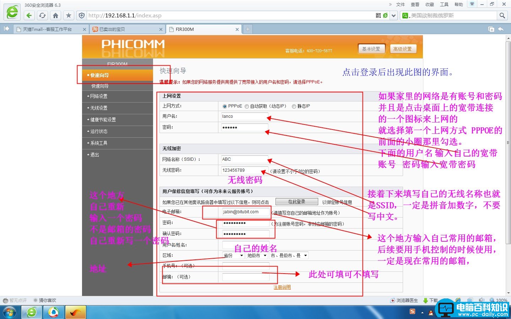Screen dimensions: 511x319
Task: Expand 无线设置 in the sidebar
Action: point(117,108)
